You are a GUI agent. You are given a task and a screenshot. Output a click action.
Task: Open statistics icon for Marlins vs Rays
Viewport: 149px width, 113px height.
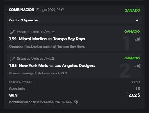pos(137,39)
